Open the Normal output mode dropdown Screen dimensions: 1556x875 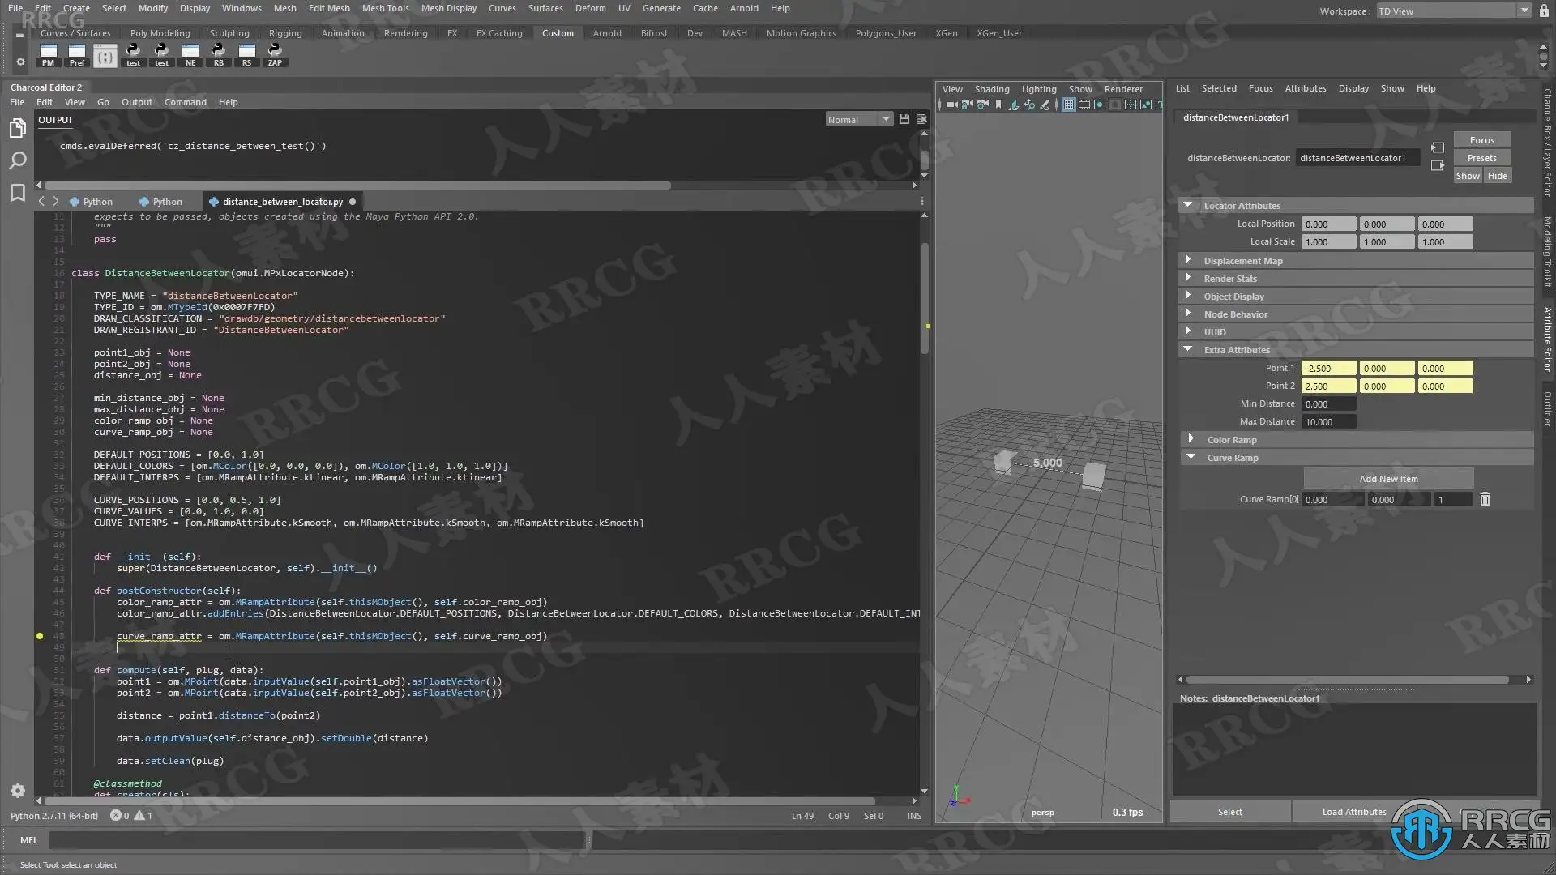pos(858,119)
